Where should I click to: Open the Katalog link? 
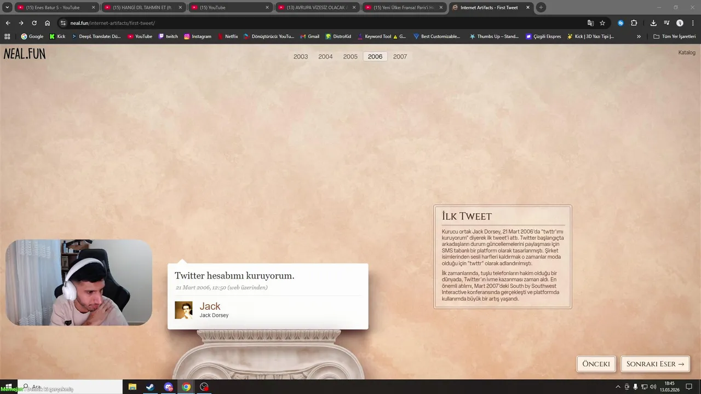[x=687, y=53]
